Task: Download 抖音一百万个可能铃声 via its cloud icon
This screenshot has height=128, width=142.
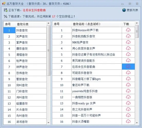Action: [128, 115]
